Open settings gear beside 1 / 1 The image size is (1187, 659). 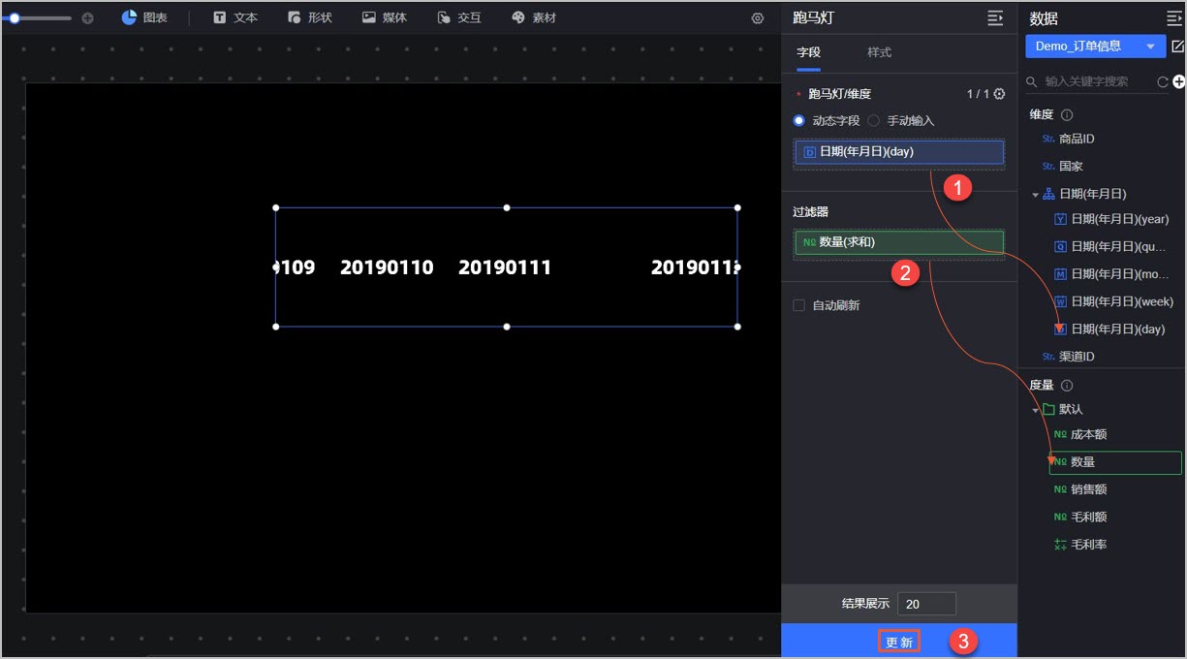pos(1000,94)
